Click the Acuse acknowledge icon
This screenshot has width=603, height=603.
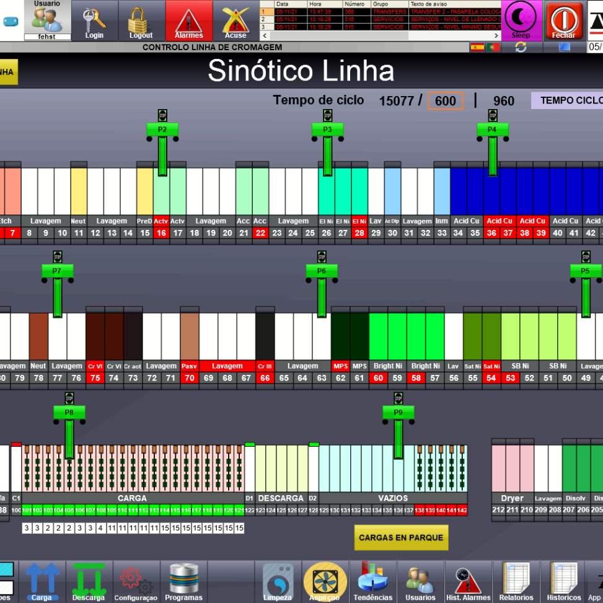pyautogui.click(x=235, y=21)
